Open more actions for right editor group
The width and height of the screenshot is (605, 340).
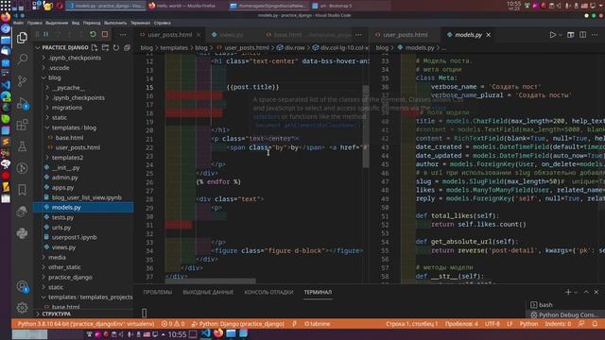point(595,35)
